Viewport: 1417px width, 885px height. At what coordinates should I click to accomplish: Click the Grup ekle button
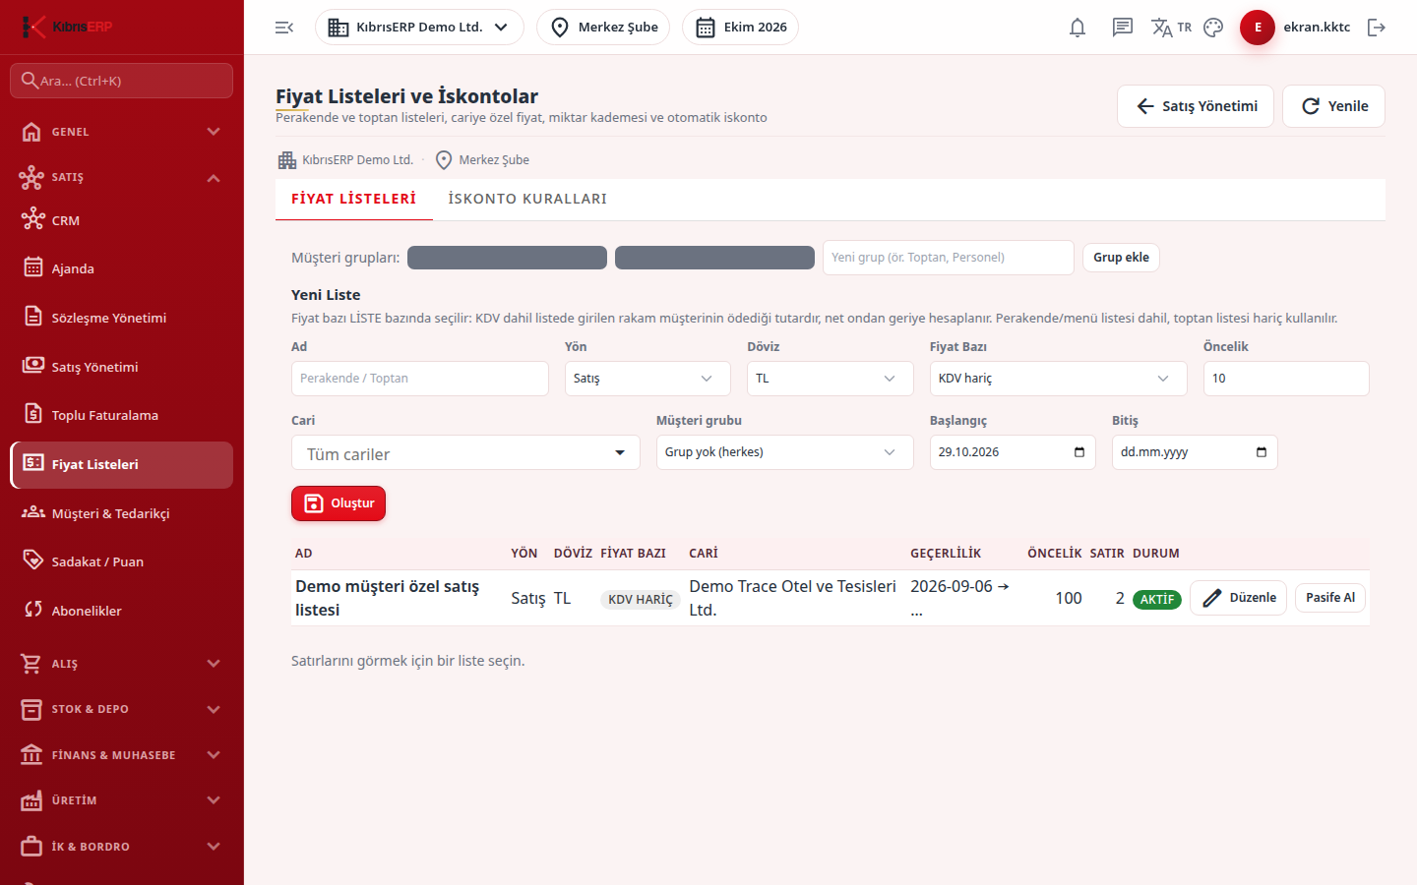click(1121, 258)
